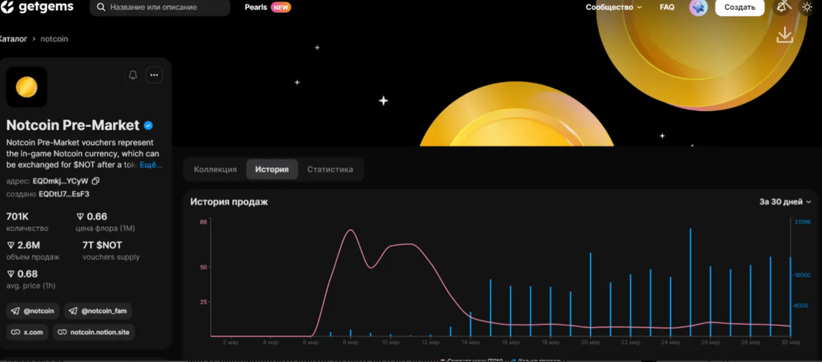This screenshot has height=362, width=822.
Task: Expand the Сообщество dropdown
Action: [x=613, y=8]
